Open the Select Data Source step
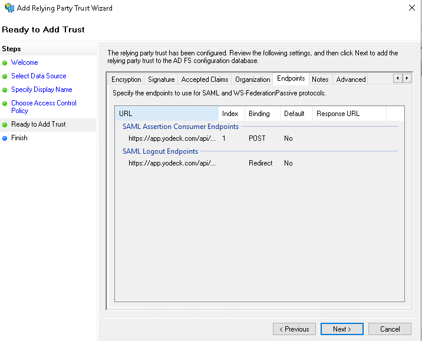Viewport: 422px width, 341px height. pos(38,76)
